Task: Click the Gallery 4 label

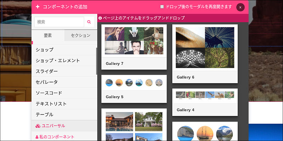Action: (x=185, y=110)
